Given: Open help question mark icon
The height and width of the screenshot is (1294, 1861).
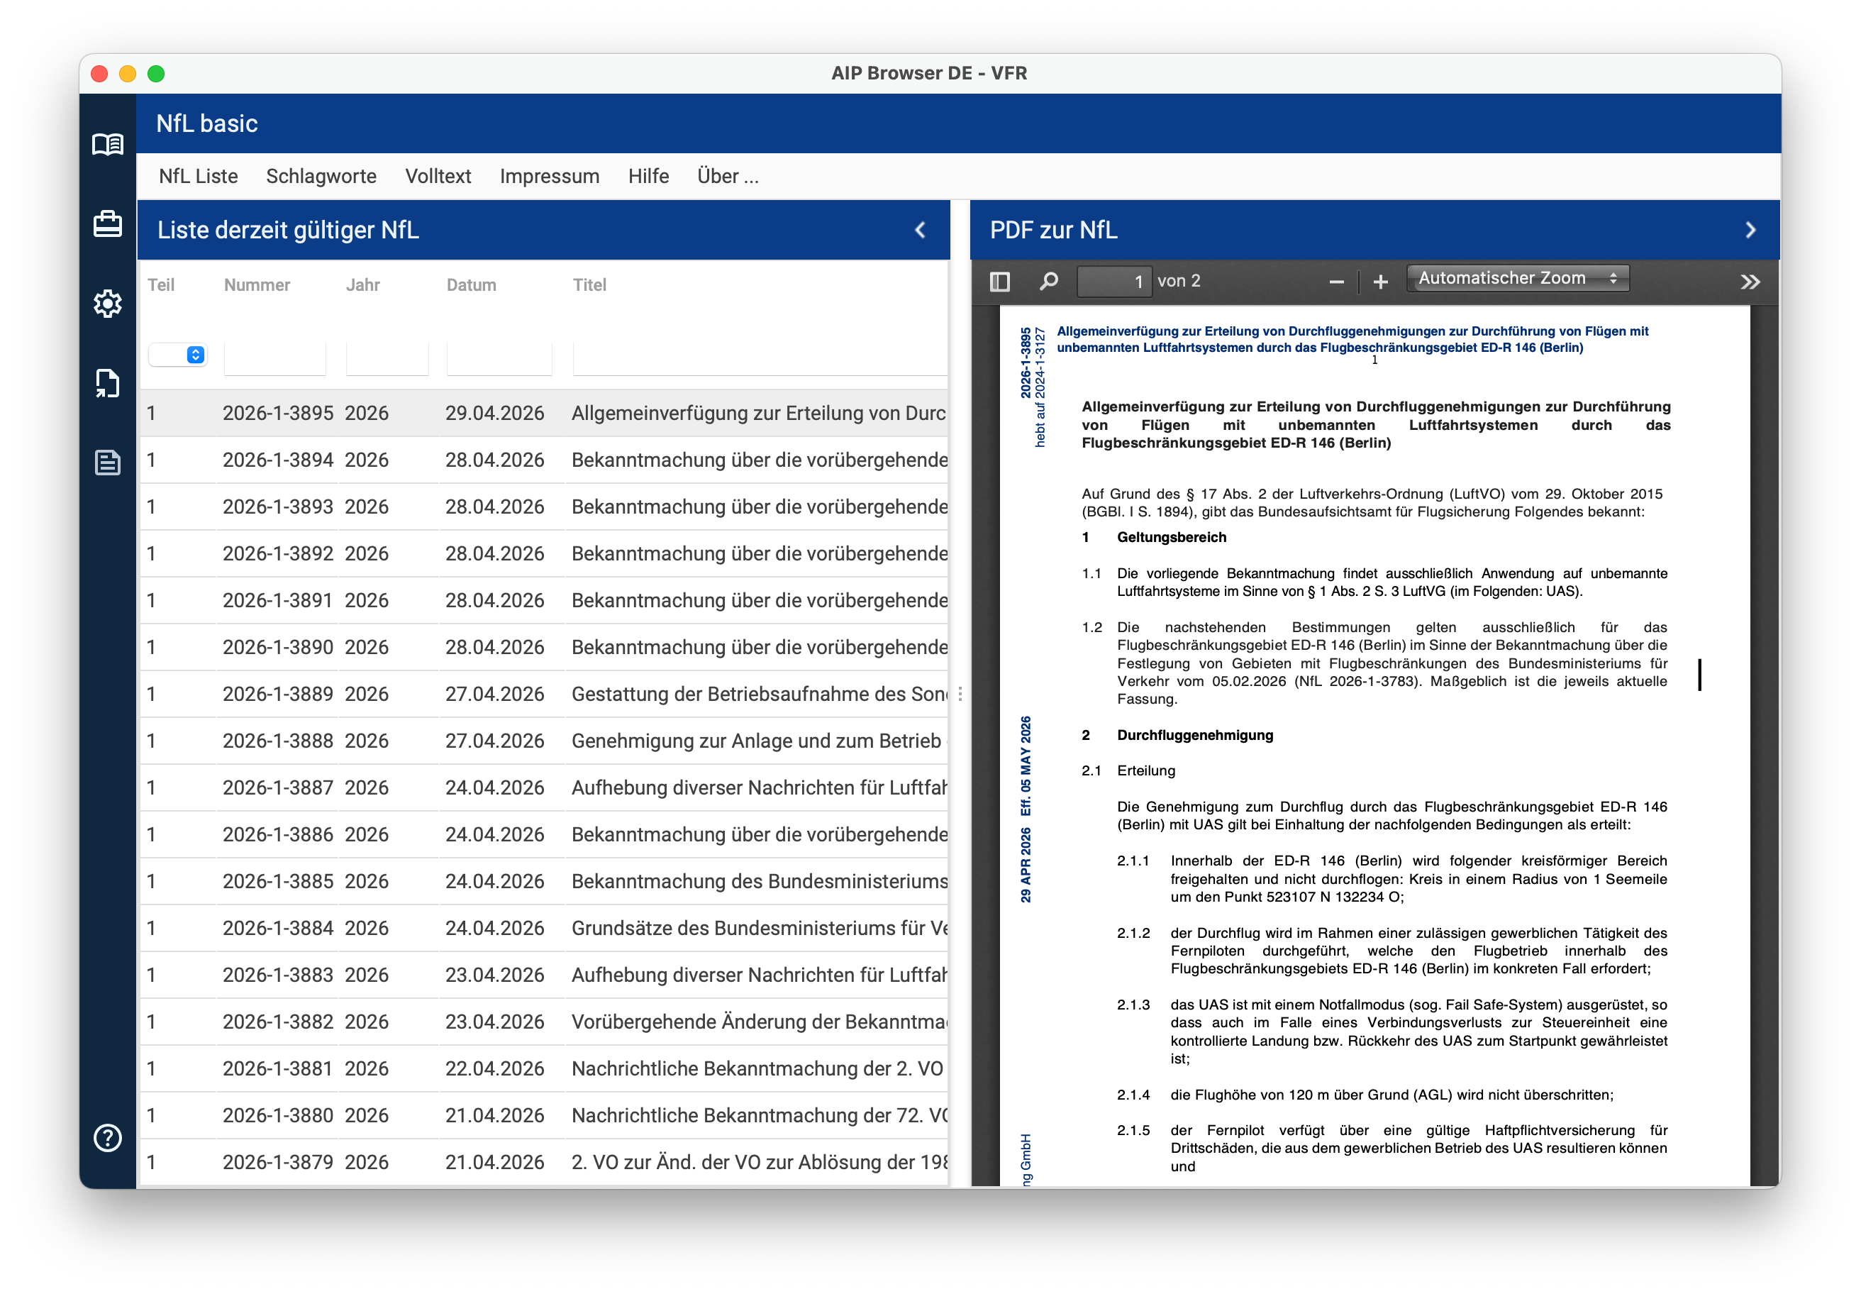Looking at the screenshot, I should point(108,1137).
